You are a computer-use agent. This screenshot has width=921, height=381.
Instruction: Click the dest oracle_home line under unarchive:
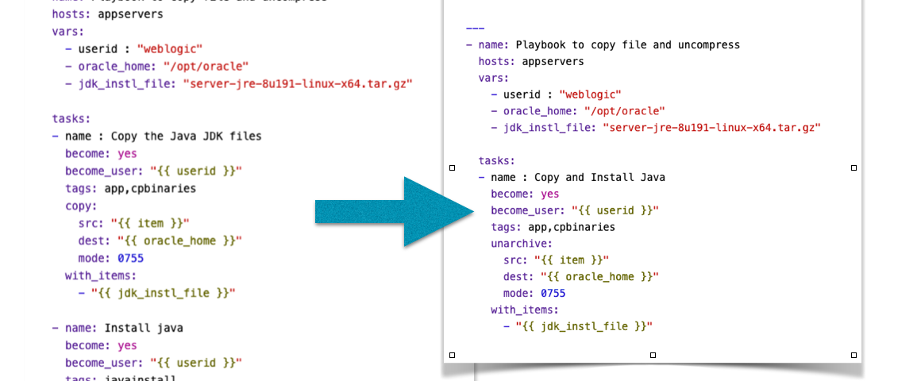[581, 276]
